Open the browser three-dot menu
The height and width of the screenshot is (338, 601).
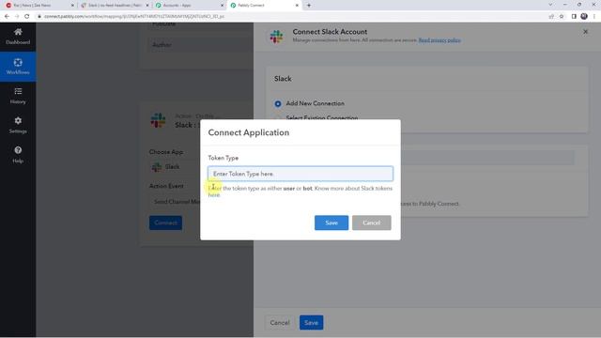pyautogui.click(x=594, y=17)
